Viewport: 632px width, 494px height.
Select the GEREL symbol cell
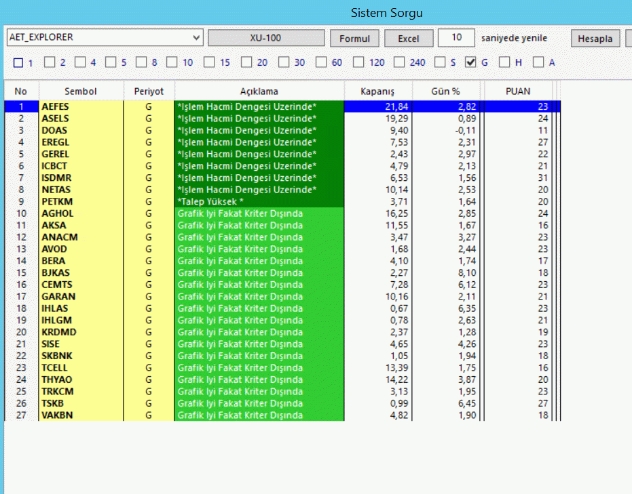(x=81, y=154)
